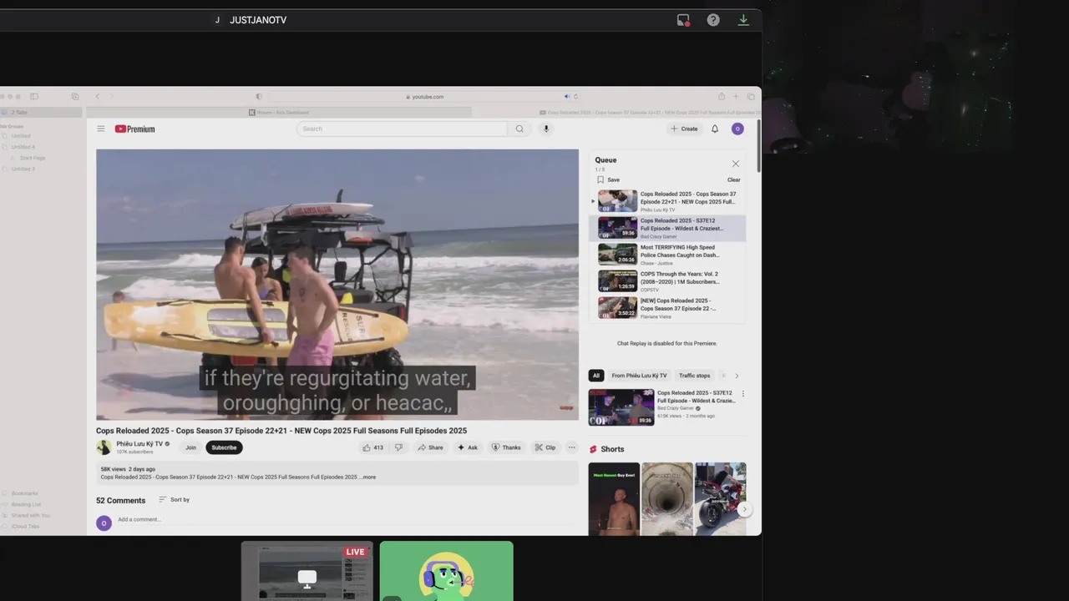Open more actions ellipsis under video
Screen dimensions: 1069x601
(572, 447)
